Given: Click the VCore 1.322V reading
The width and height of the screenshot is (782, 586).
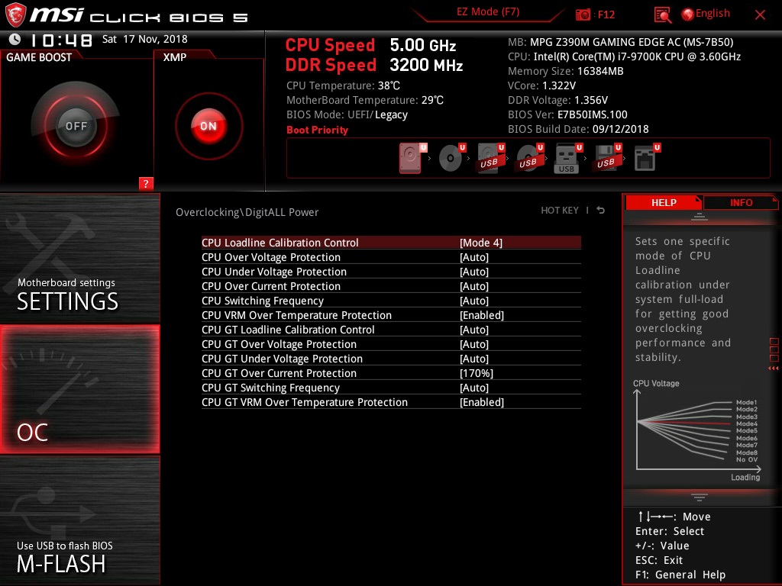Looking at the screenshot, I should [x=541, y=85].
